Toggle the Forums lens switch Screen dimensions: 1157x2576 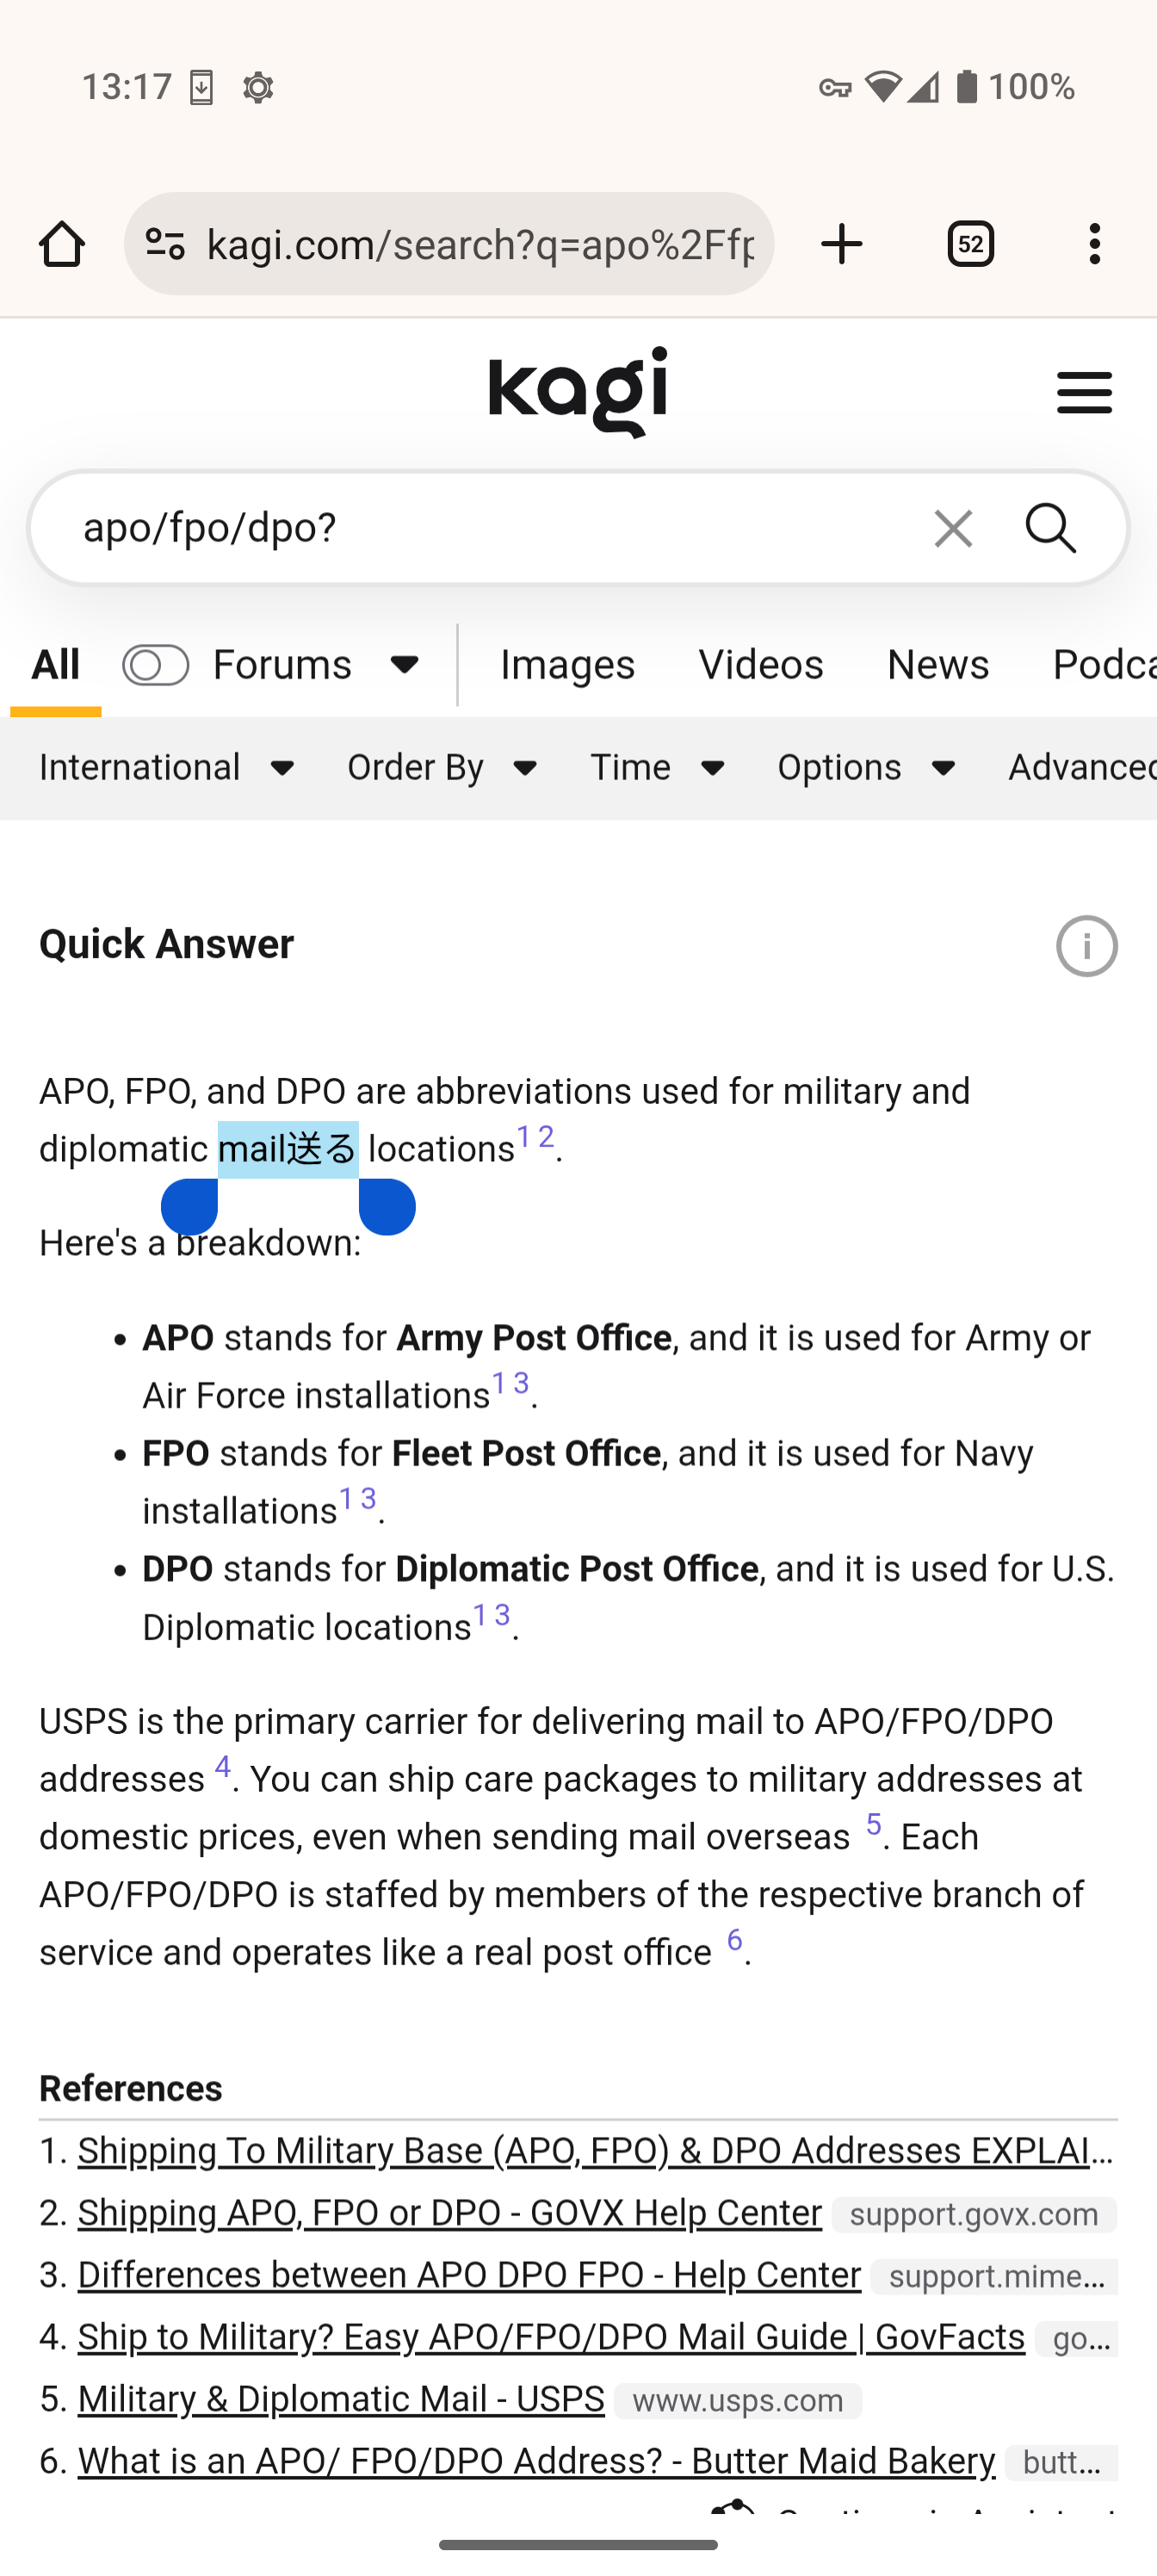pyautogui.click(x=155, y=665)
